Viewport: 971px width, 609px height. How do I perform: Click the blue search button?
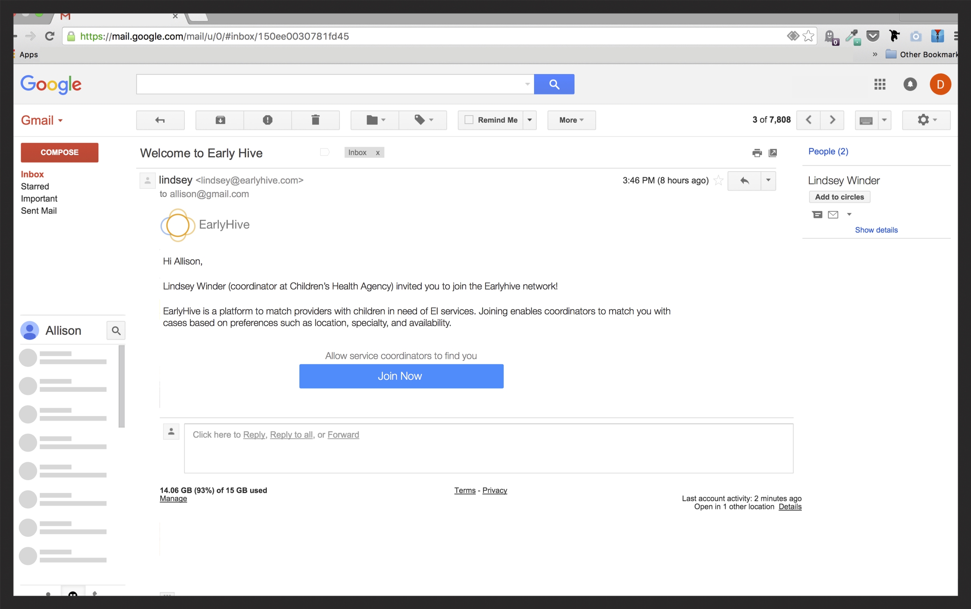coord(554,84)
